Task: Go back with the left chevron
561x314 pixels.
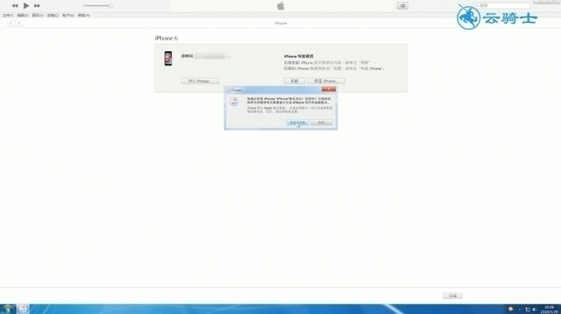Action: (11, 23)
